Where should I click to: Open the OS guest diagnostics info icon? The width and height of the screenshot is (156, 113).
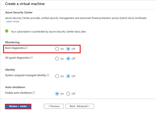[x=31, y=57]
